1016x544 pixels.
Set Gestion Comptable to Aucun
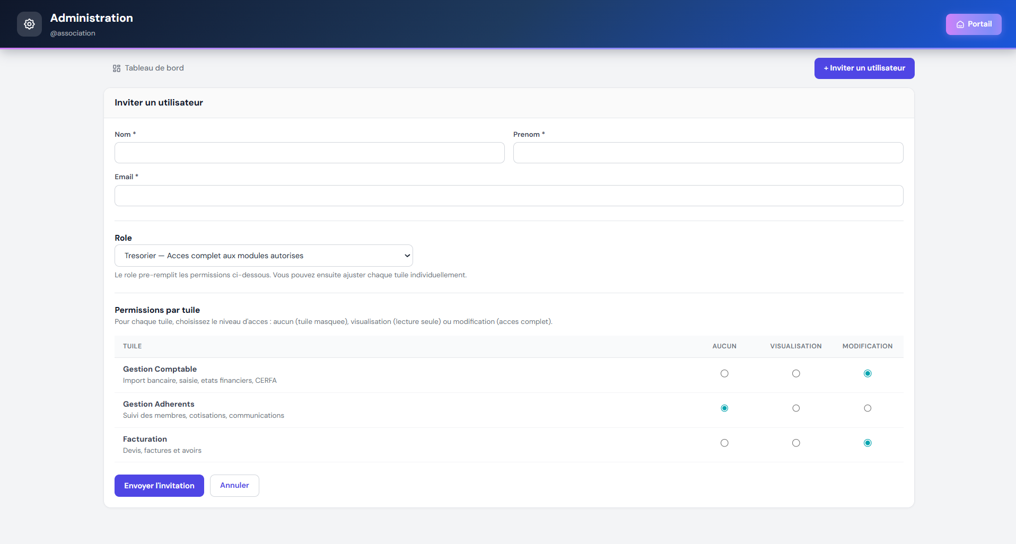click(724, 374)
